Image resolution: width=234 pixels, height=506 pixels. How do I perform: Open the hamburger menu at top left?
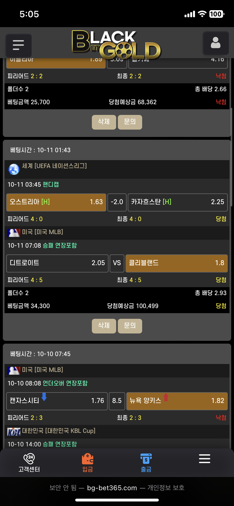[x=18, y=45]
